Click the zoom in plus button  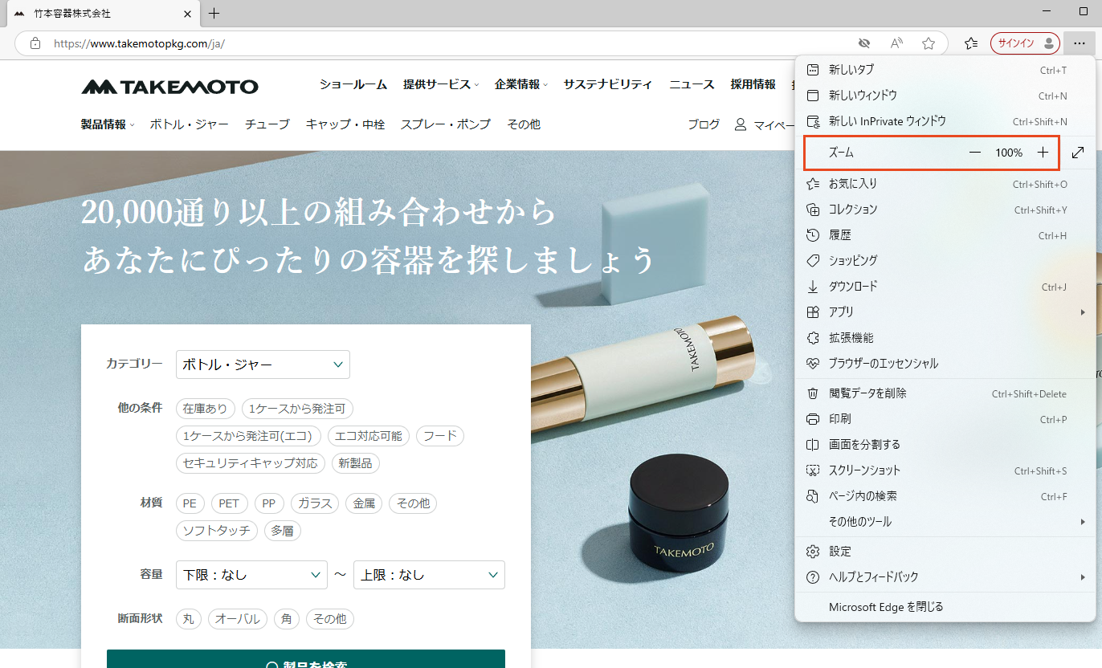coord(1043,153)
